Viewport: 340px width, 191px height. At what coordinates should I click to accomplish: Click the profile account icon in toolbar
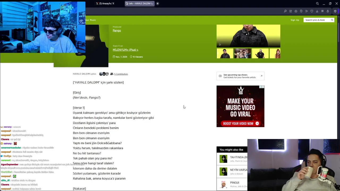coord(328,11)
